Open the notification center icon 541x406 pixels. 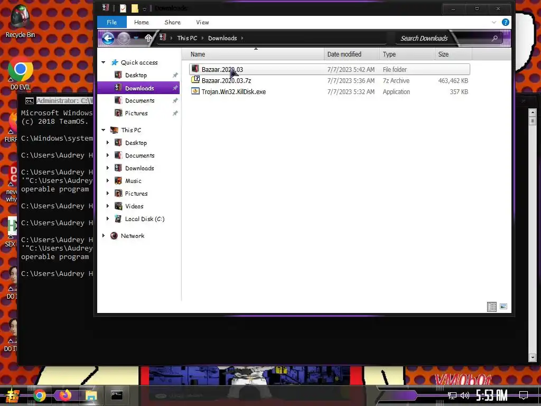pyautogui.click(x=524, y=395)
